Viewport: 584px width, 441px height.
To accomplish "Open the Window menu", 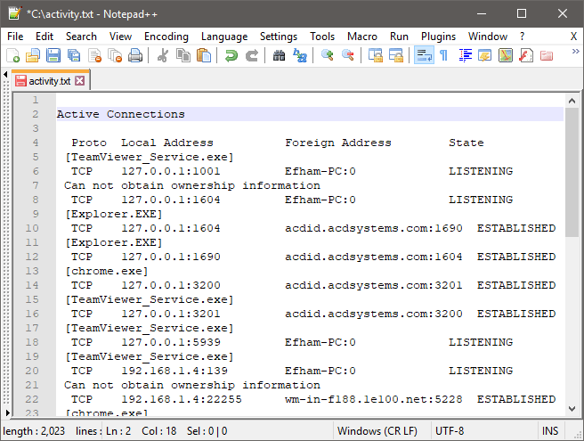I will click(x=488, y=37).
